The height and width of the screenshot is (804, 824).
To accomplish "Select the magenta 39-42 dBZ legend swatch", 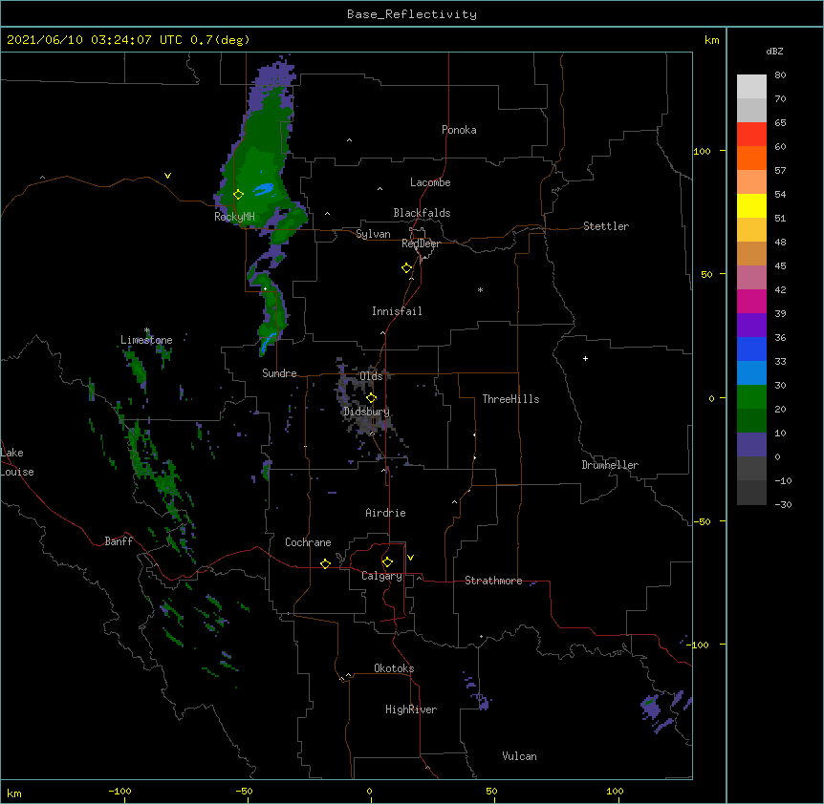I will pyautogui.click(x=751, y=301).
